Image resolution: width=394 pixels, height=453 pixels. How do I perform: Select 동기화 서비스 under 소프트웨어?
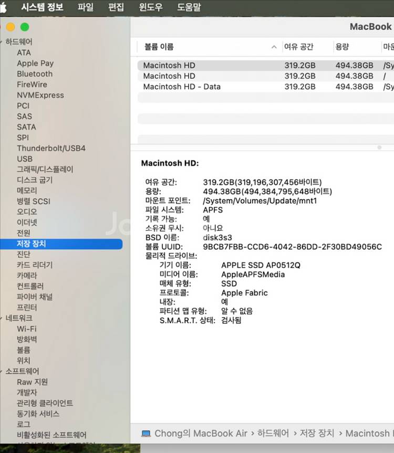point(38,414)
